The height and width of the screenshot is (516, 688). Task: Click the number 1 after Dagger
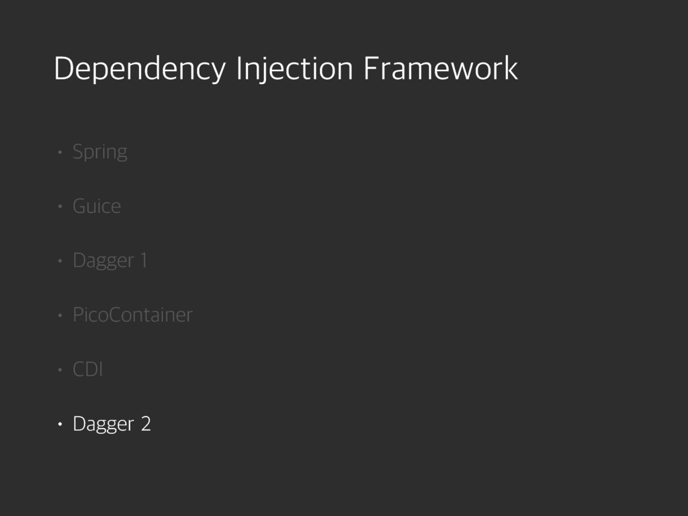point(143,260)
